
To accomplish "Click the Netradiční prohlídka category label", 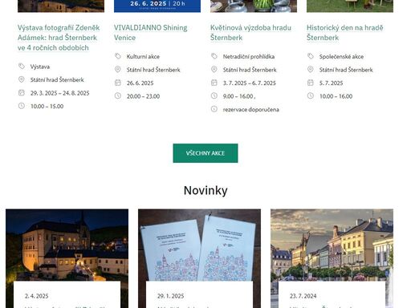I will [x=249, y=56].
